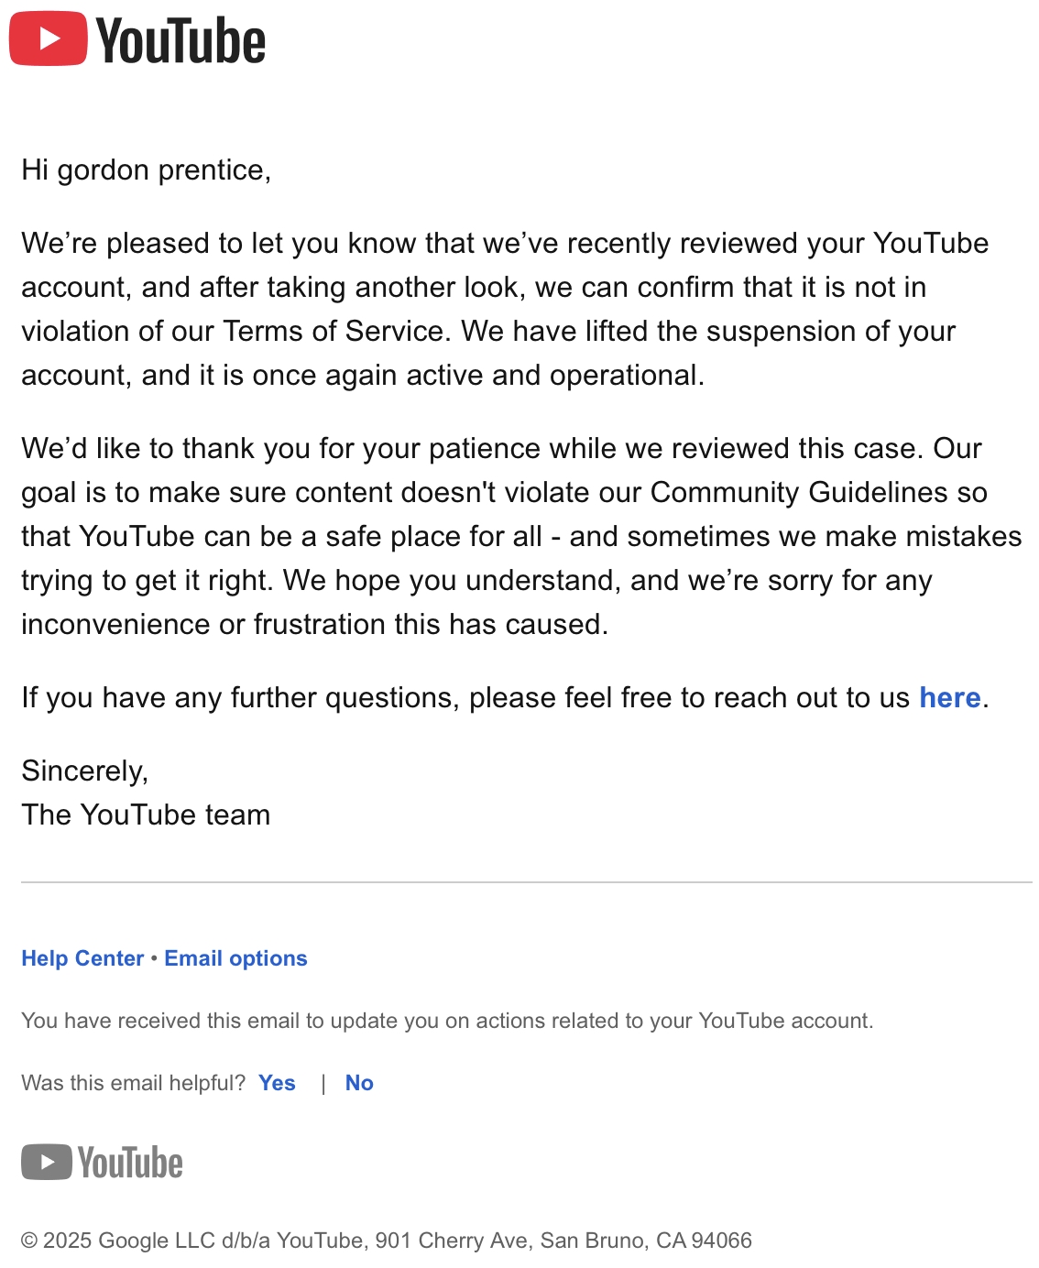Click the paragraph thanking you for patience
This screenshot has height=1268, width=1039.
click(521, 536)
